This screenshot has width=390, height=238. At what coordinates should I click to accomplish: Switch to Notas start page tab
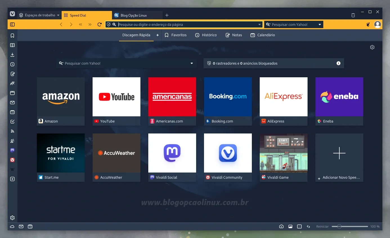234,35
